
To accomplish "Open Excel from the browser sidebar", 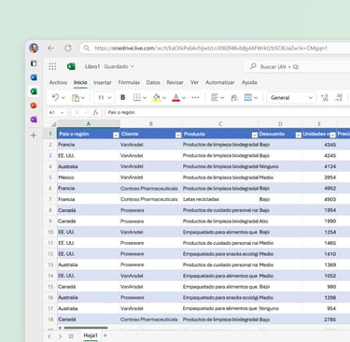I will (34, 92).
